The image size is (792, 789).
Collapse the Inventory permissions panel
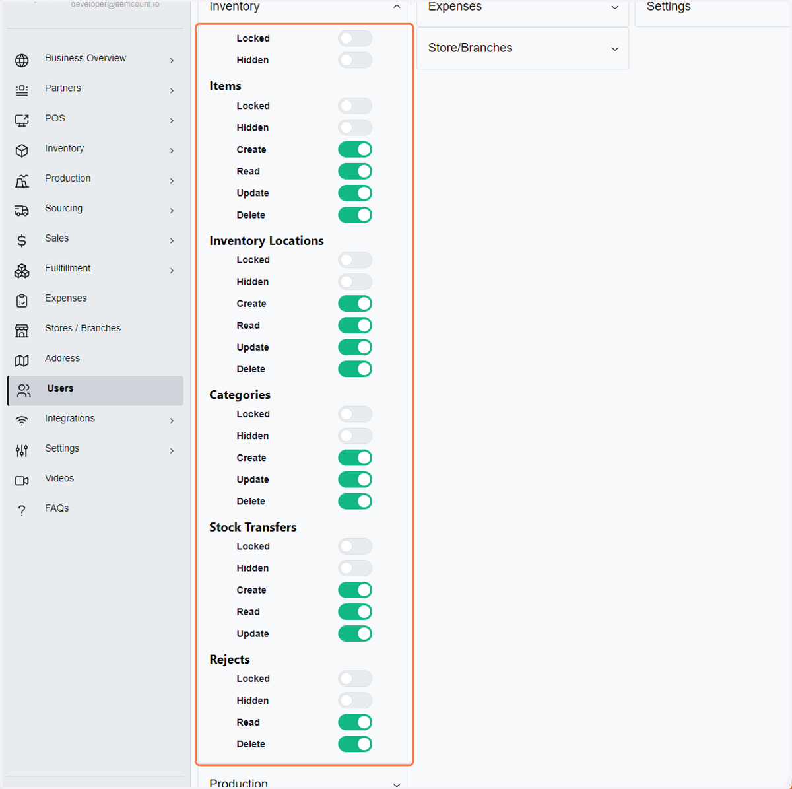pos(397,7)
